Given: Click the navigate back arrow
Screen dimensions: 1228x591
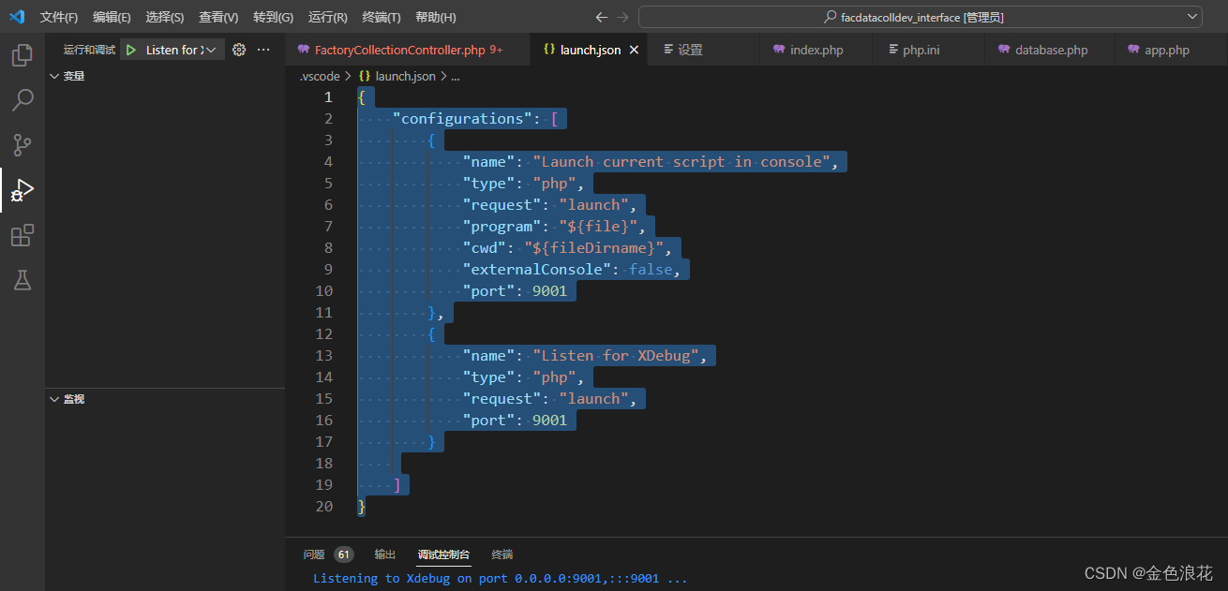Looking at the screenshot, I should point(601,16).
